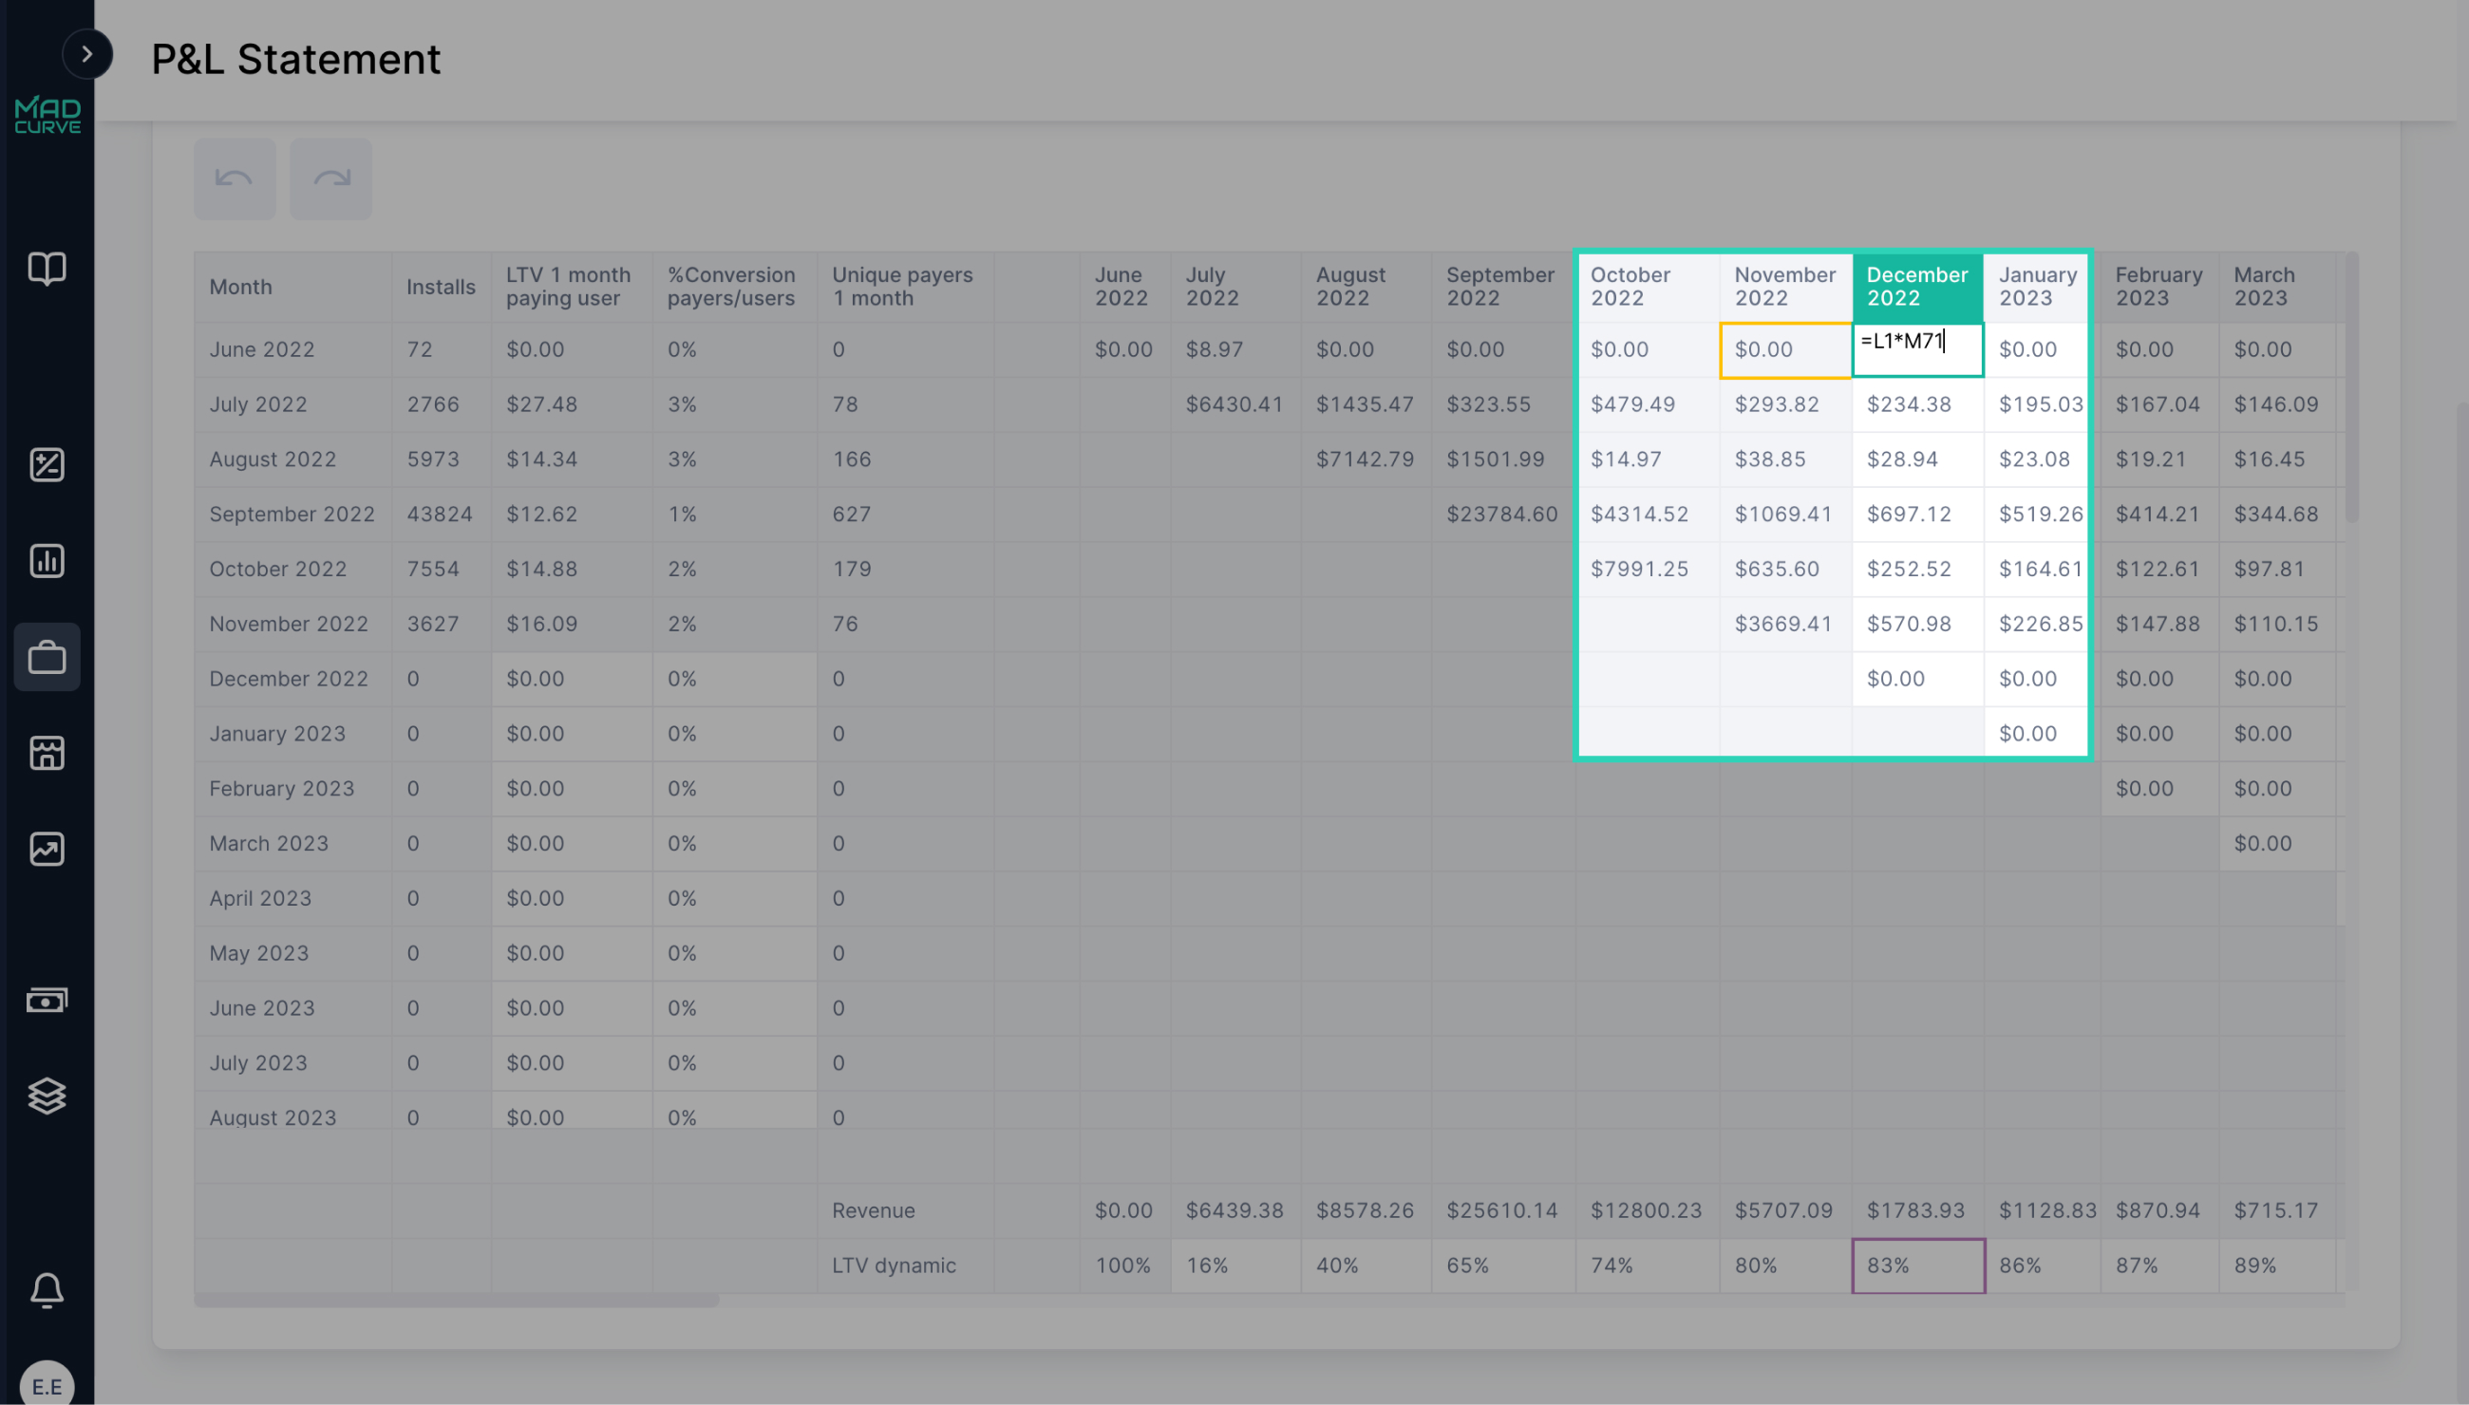This screenshot has height=1405, width=2469.
Task: Select the yellow-outlined November $0.00 cell
Action: pos(1783,349)
